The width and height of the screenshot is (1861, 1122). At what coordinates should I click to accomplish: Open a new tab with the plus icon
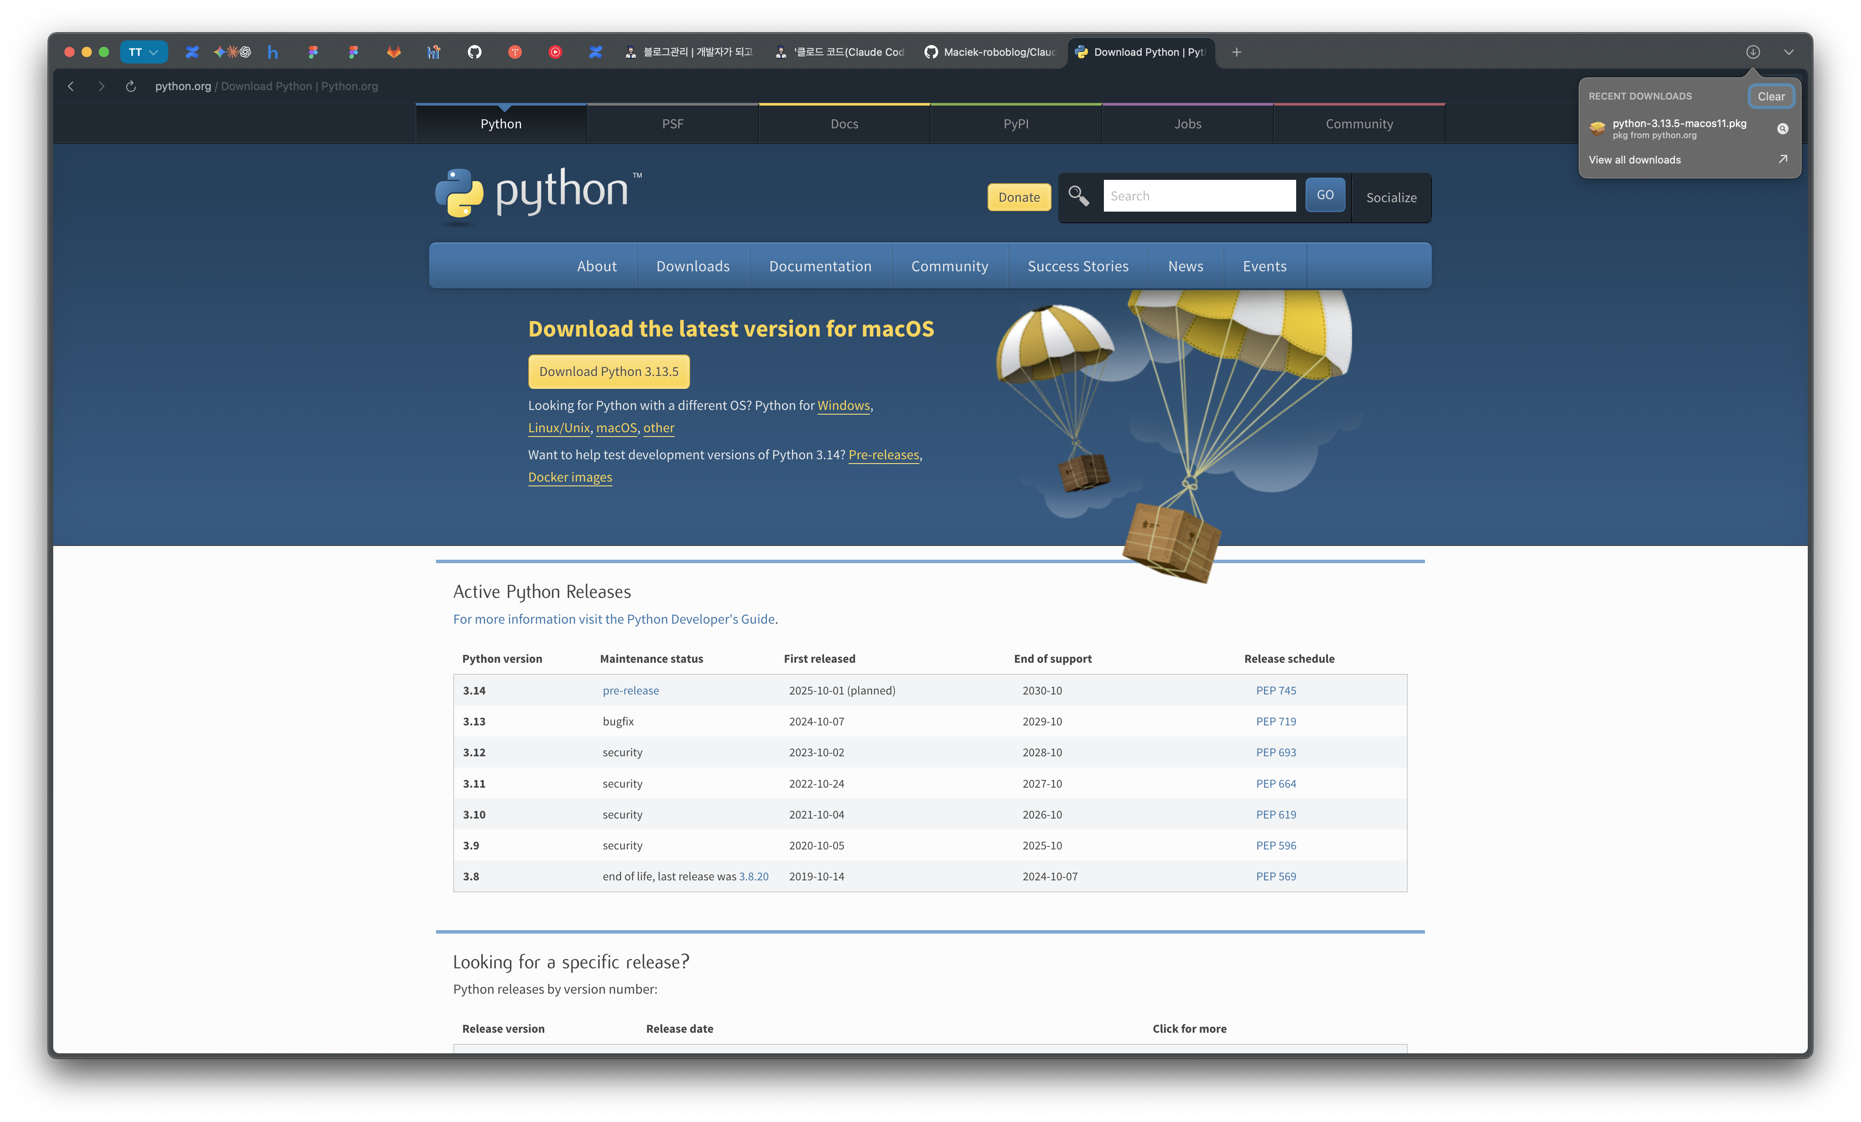[x=1237, y=52]
